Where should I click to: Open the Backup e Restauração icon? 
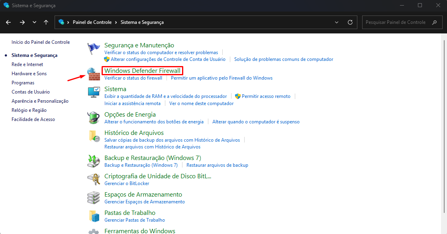(94, 161)
